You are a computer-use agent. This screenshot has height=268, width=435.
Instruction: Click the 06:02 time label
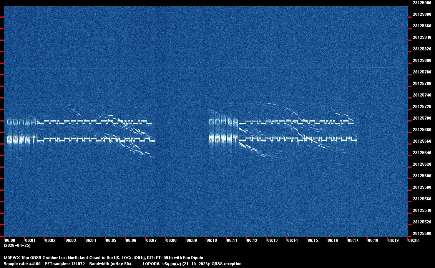[50, 240]
